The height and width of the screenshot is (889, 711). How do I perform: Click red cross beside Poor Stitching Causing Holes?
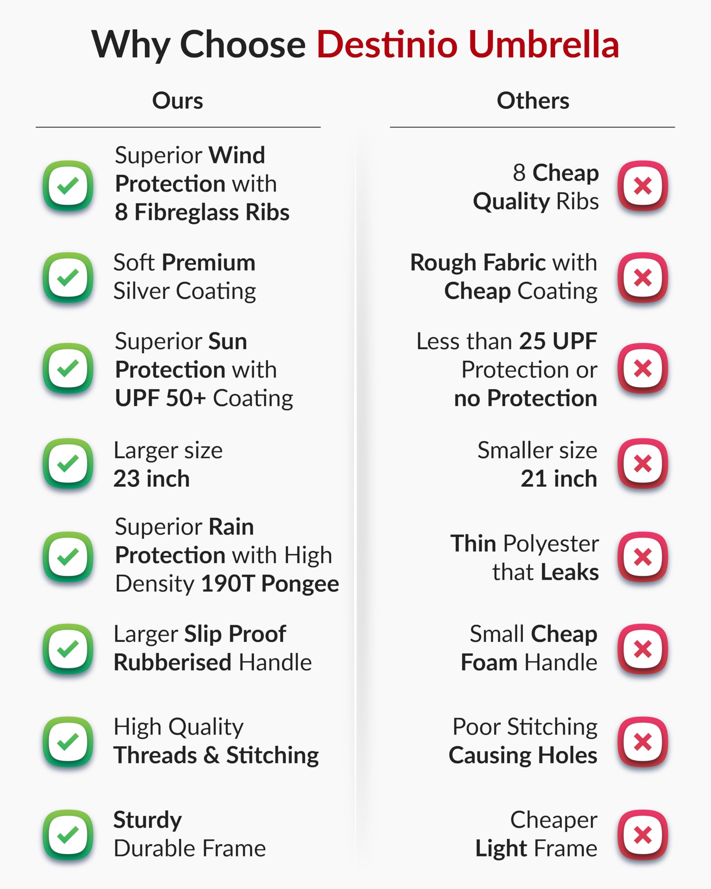click(x=643, y=742)
